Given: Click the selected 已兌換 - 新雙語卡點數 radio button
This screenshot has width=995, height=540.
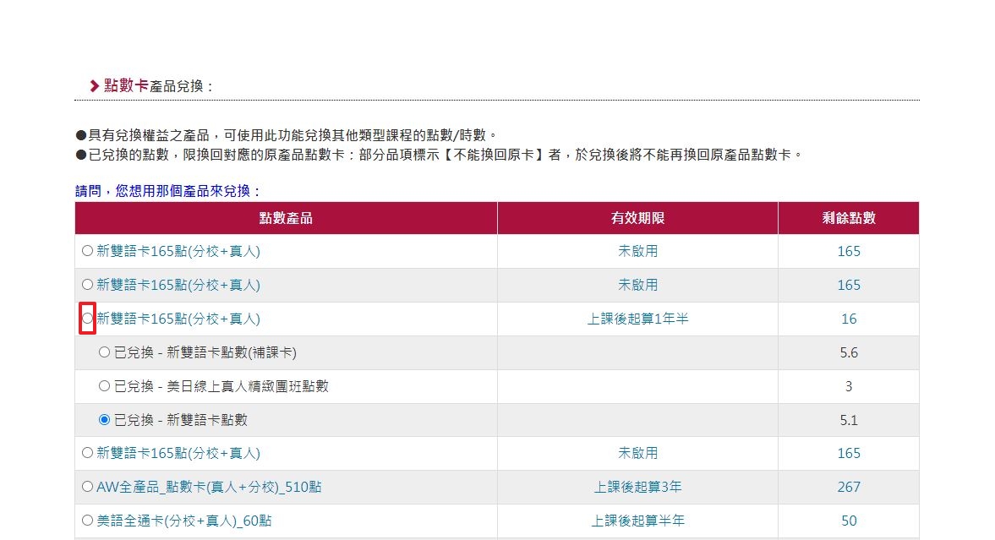Looking at the screenshot, I should pyautogui.click(x=105, y=419).
